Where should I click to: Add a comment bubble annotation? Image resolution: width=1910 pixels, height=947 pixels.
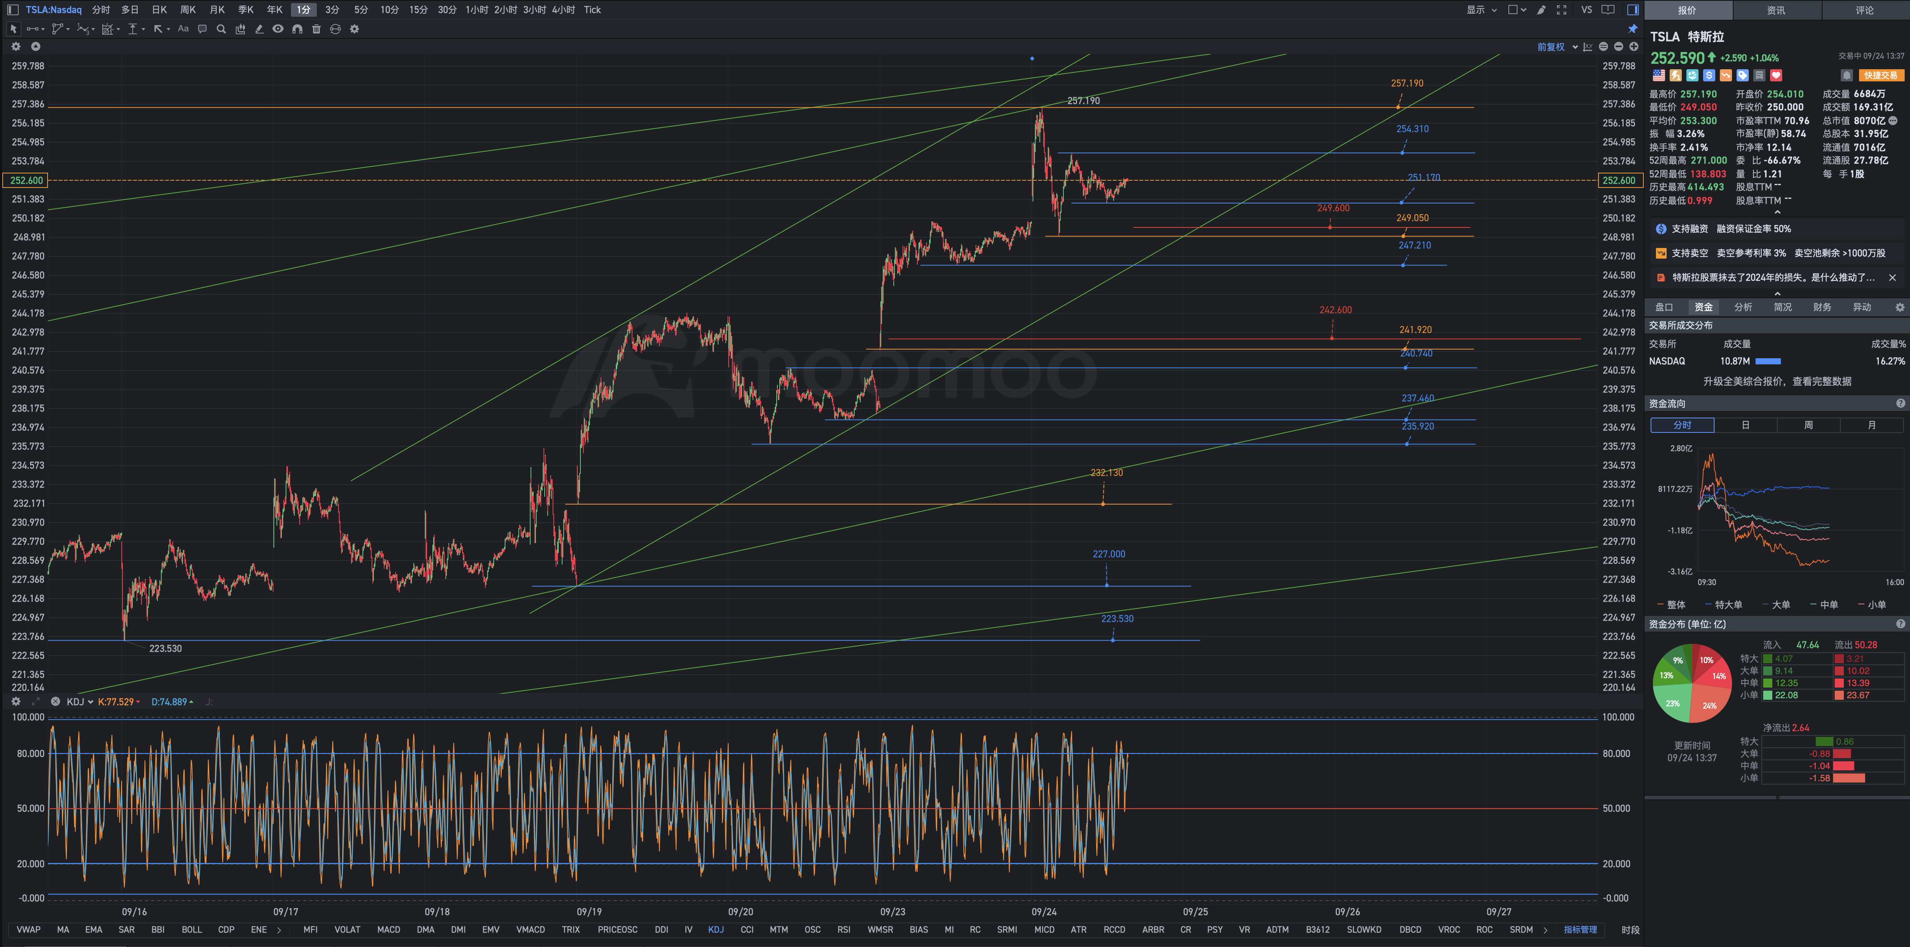point(202,29)
